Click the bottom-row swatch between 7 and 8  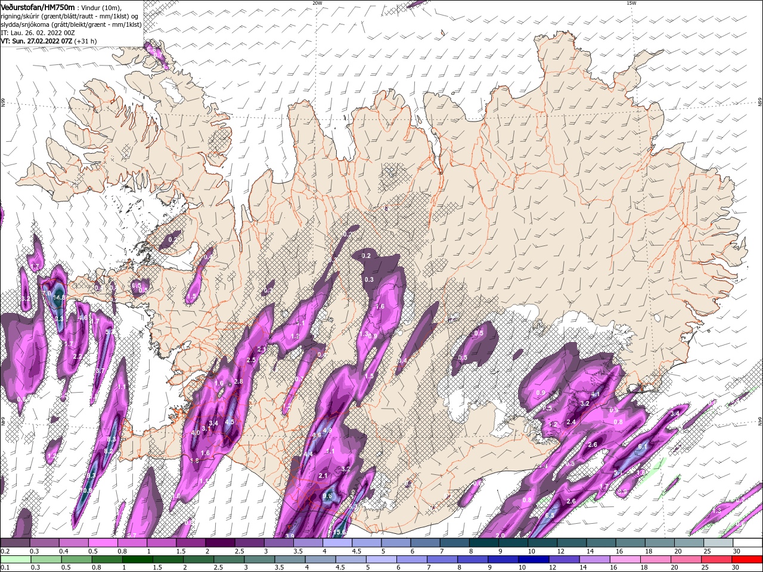(442, 559)
